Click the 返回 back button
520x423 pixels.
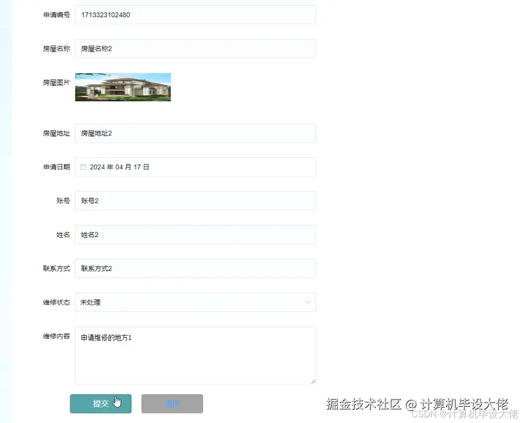172,403
